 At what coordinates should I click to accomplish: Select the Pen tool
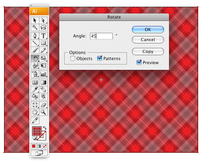click(35, 35)
